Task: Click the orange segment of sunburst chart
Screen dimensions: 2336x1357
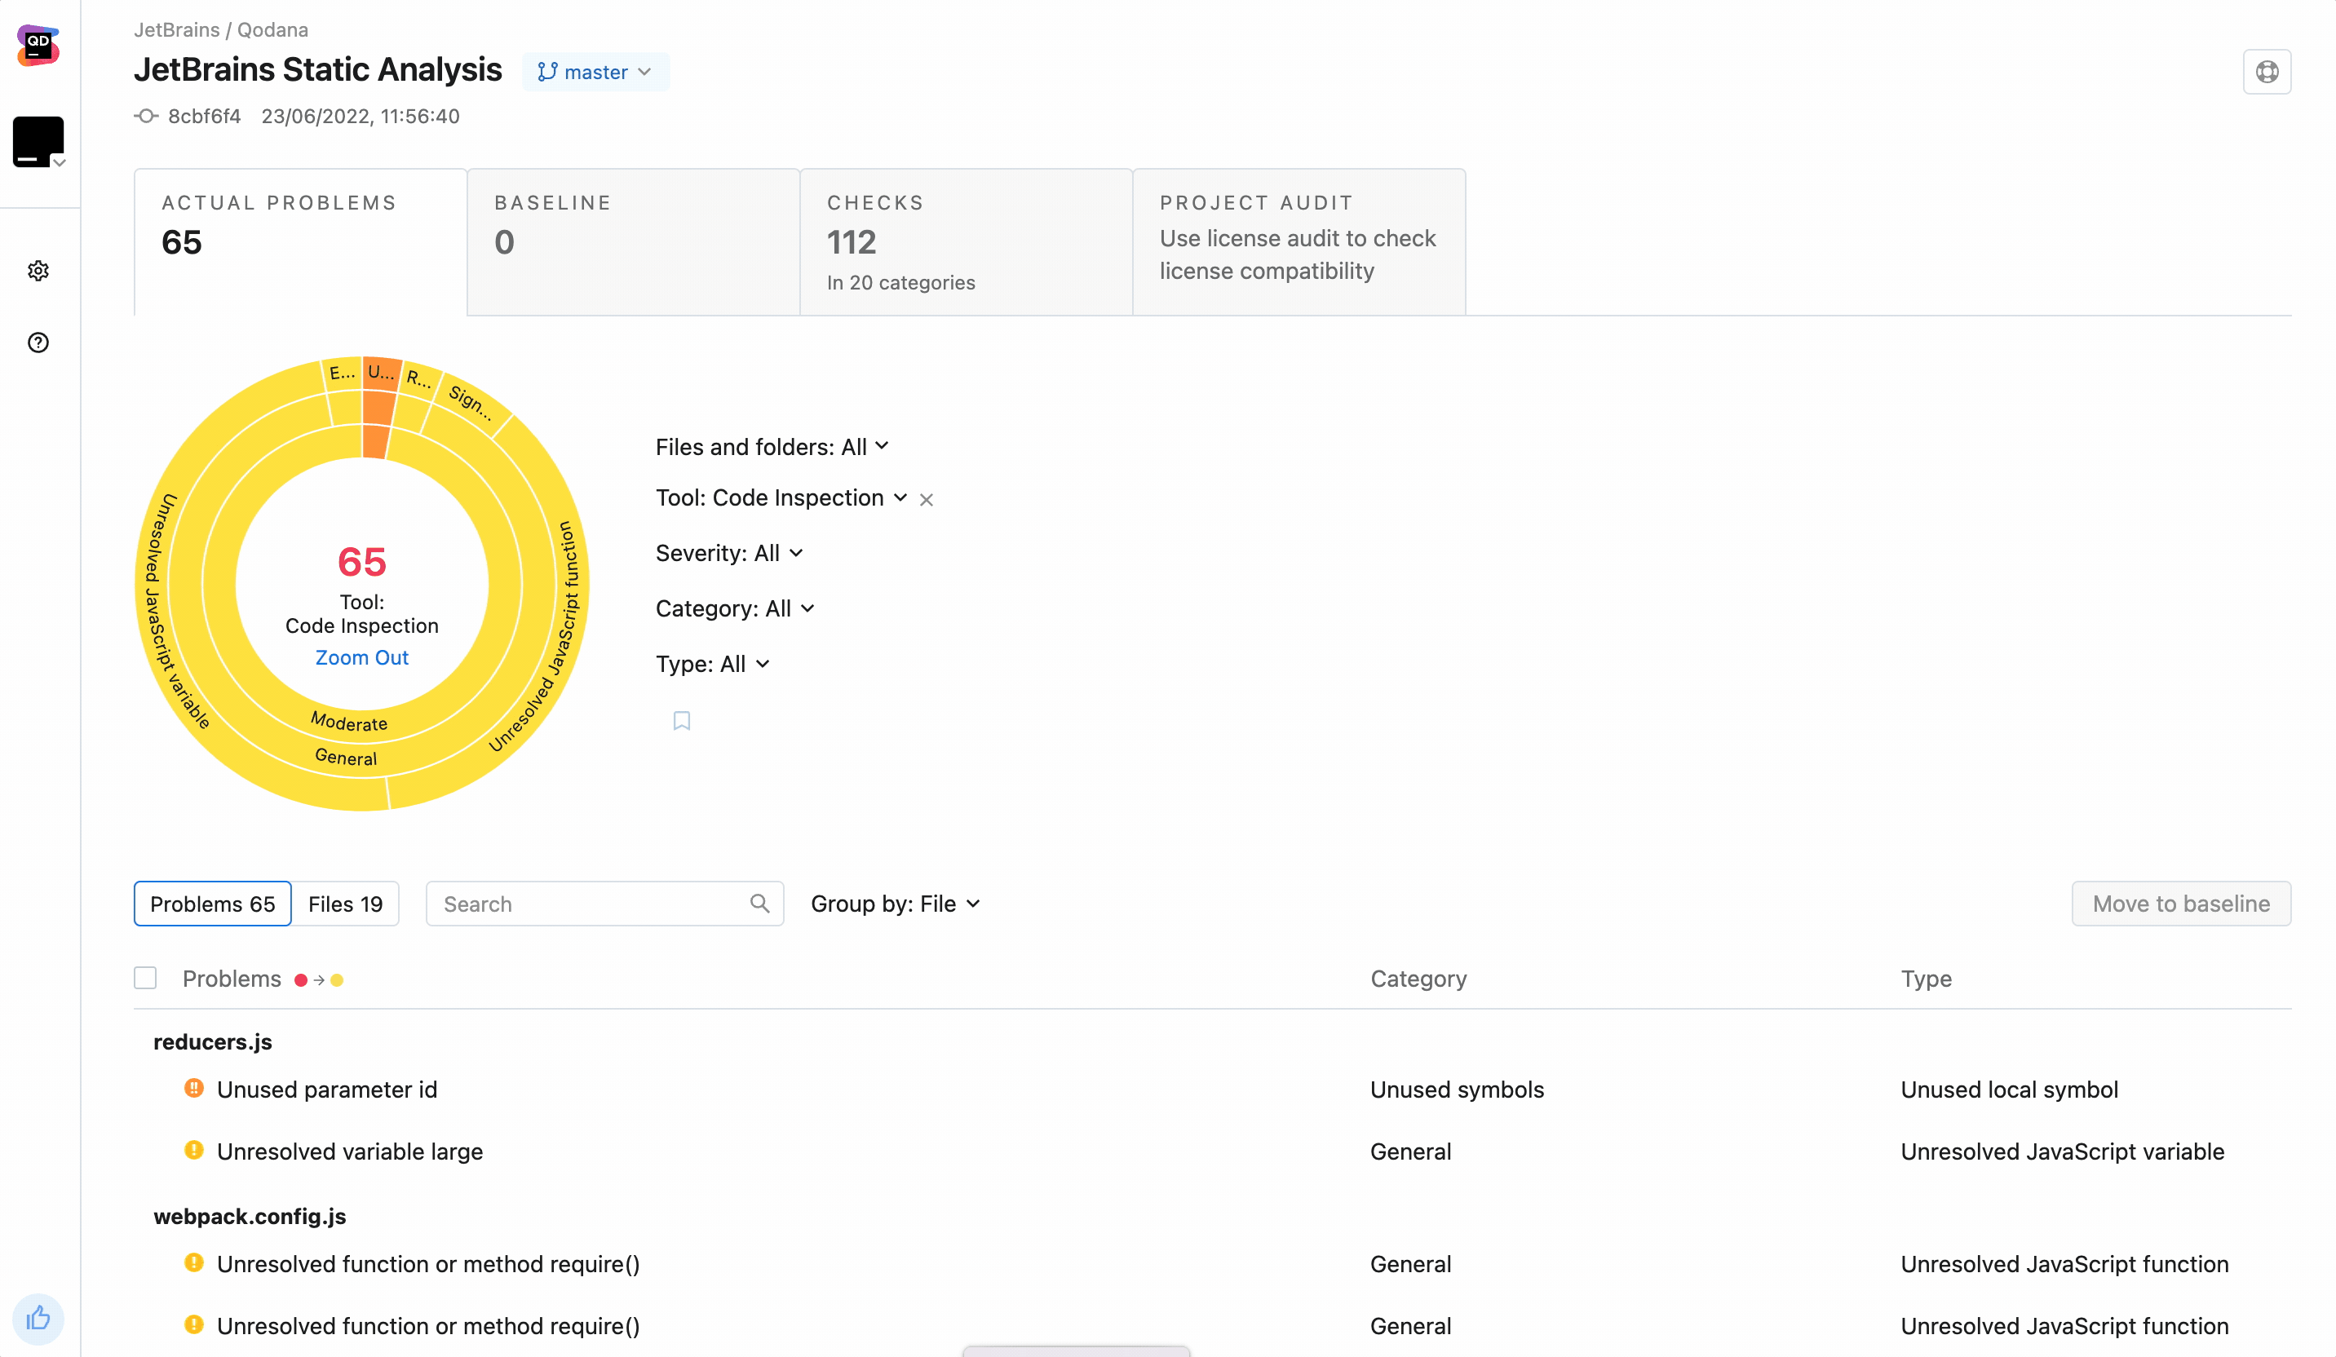Action: point(378,408)
